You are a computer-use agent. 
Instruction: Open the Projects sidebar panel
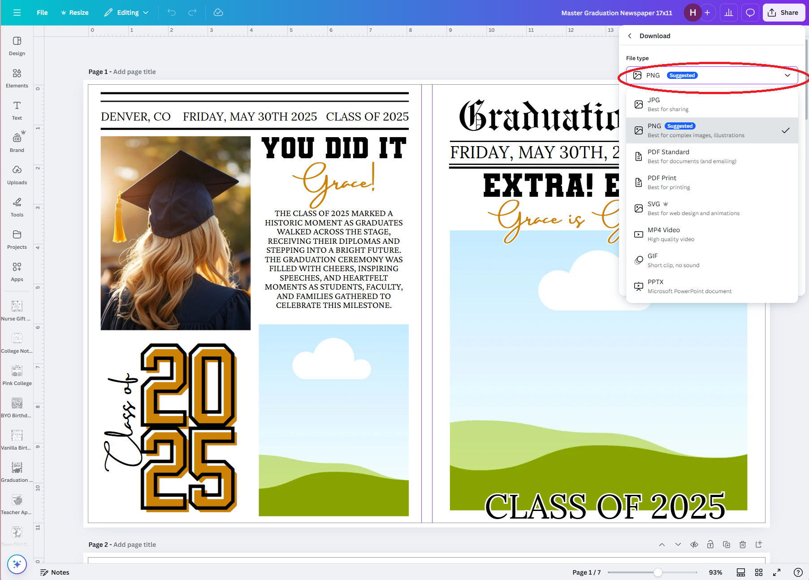(17, 239)
